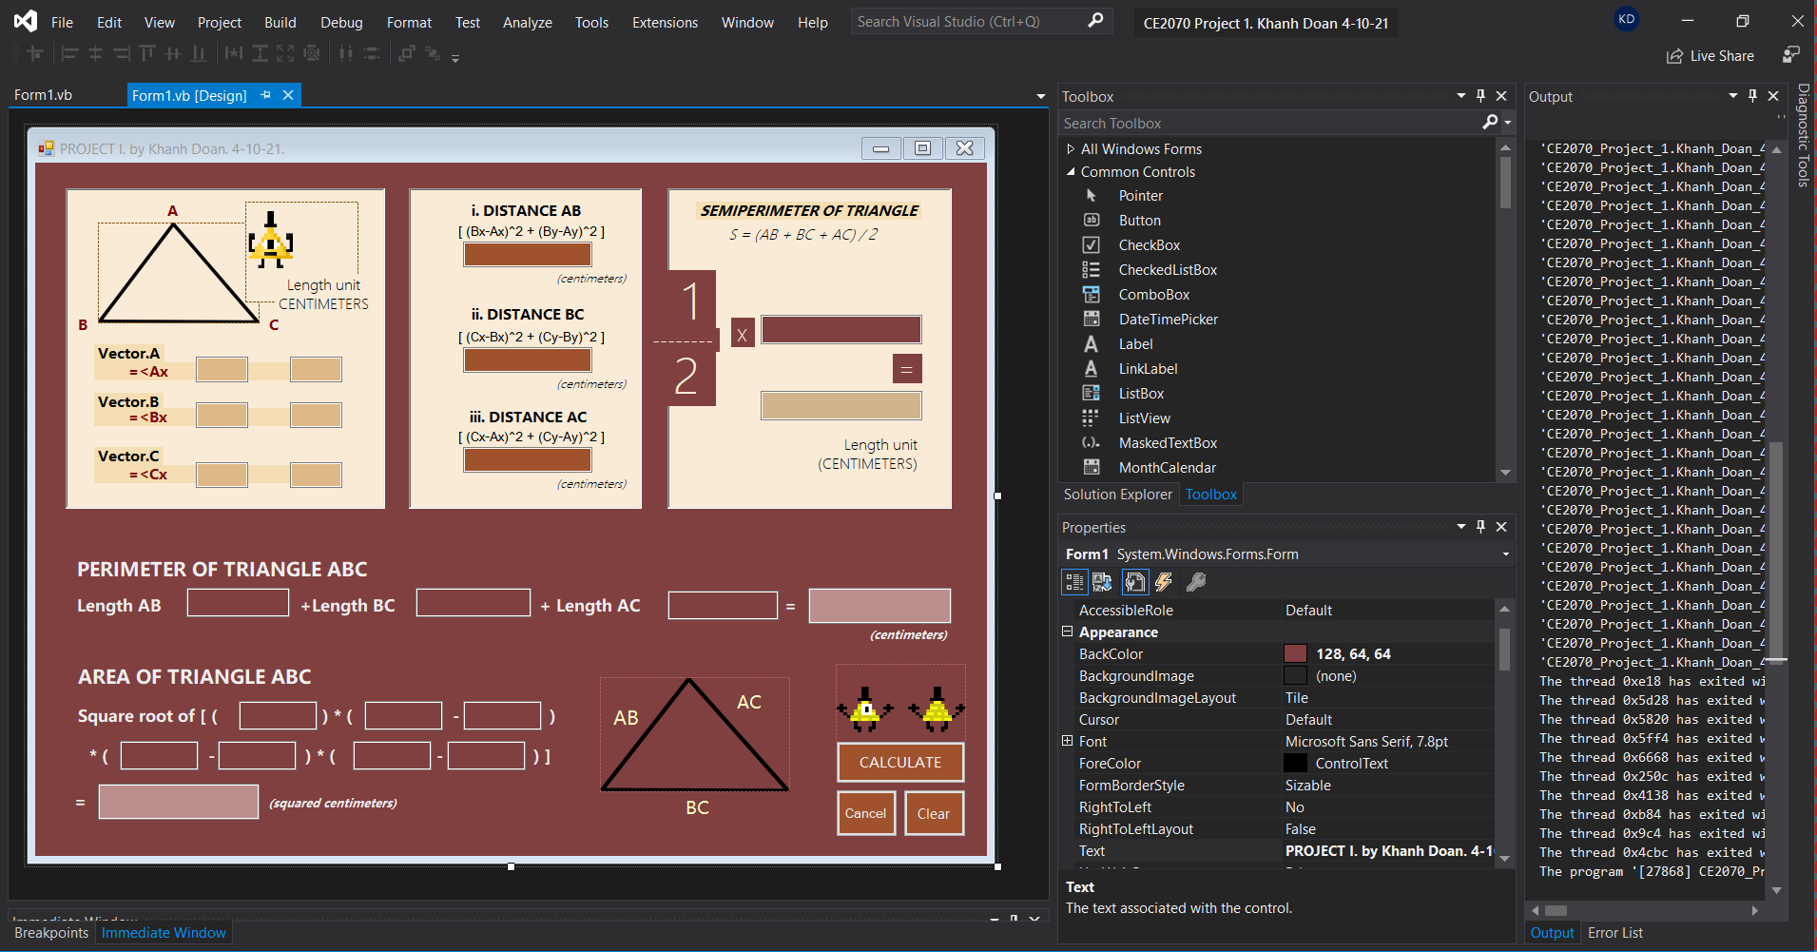
Task: Close the Form1.vb [Design] tab
Action: click(288, 95)
